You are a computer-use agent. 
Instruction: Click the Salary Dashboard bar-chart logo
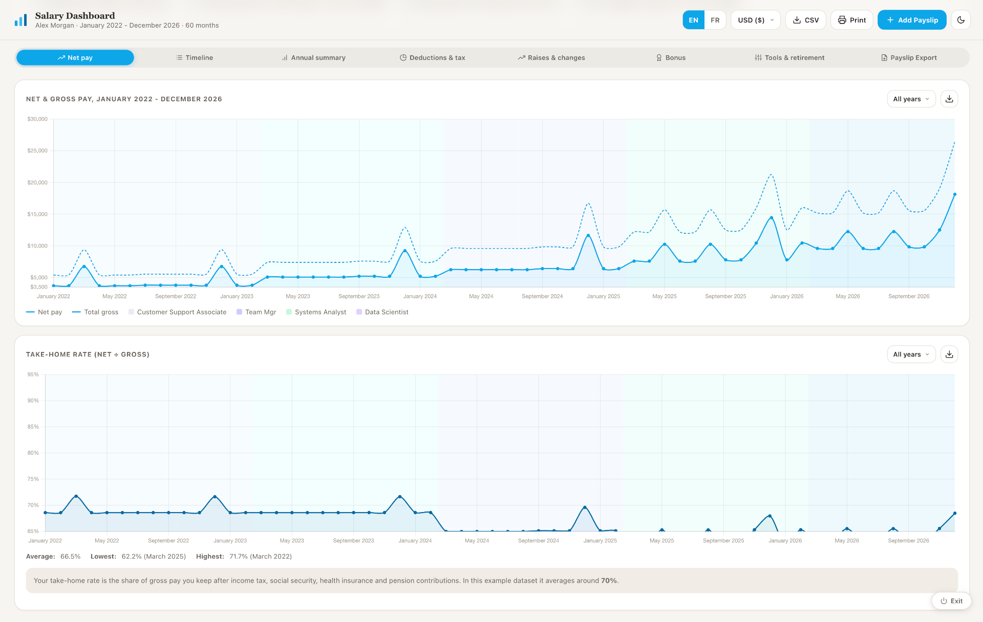(x=21, y=20)
